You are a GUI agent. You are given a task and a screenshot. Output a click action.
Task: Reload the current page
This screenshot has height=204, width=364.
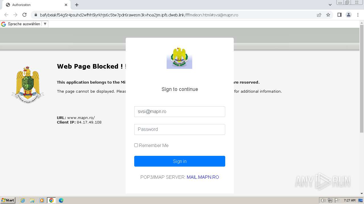point(24,15)
